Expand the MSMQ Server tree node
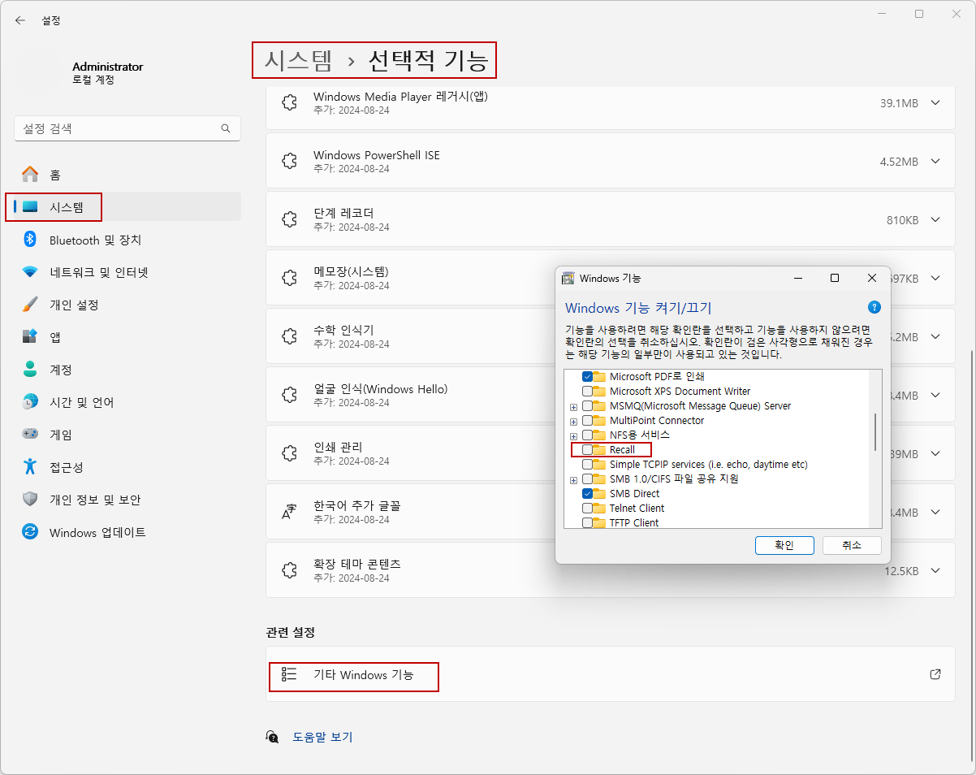Viewport: 976px width, 775px height. (573, 407)
